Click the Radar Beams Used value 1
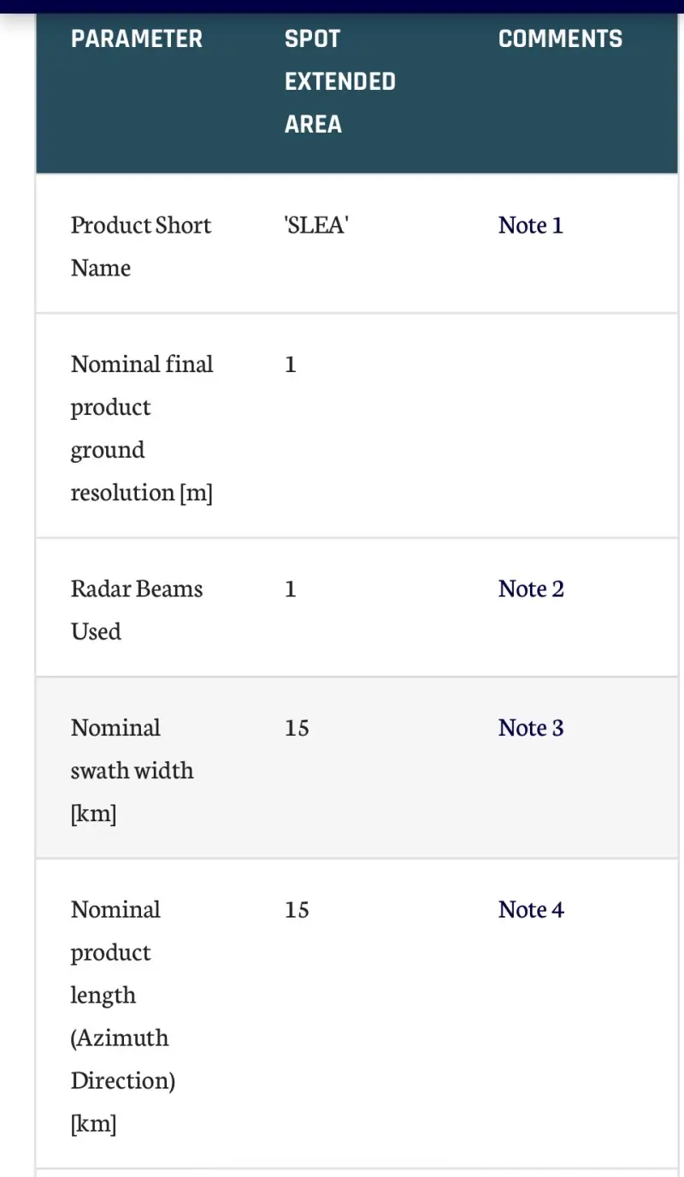The width and height of the screenshot is (684, 1177). (x=291, y=588)
